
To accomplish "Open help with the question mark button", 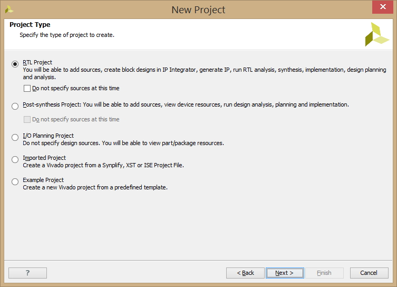I will click(27, 273).
